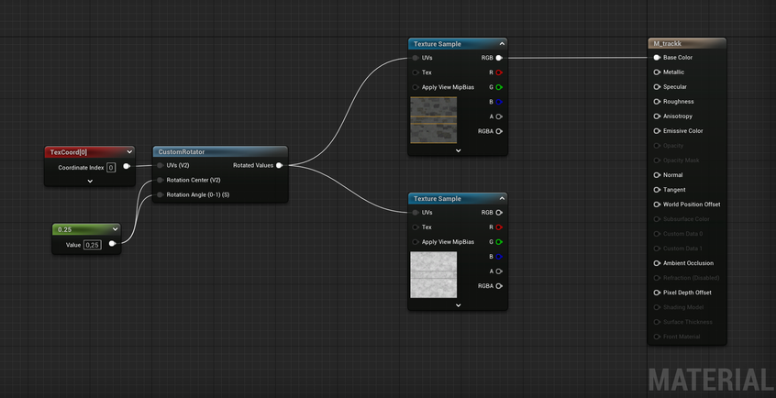Image resolution: width=776 pixels, height=398 pixels.
Task: Expand the bottom chevron of the TexCoord node
Action: point(90,182)
